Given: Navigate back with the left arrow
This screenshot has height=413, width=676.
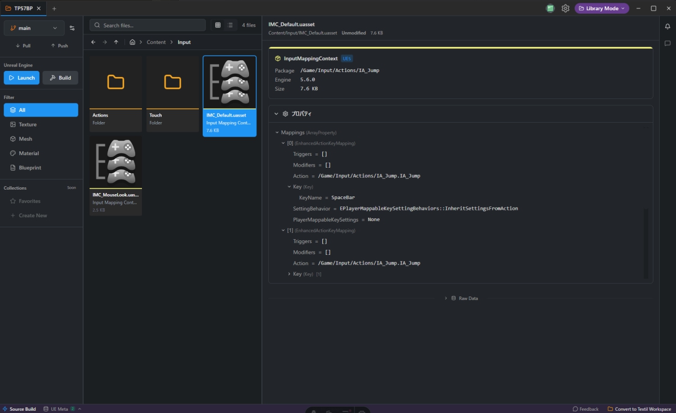Looking at the screenshot, I should [x=94, y=42].
